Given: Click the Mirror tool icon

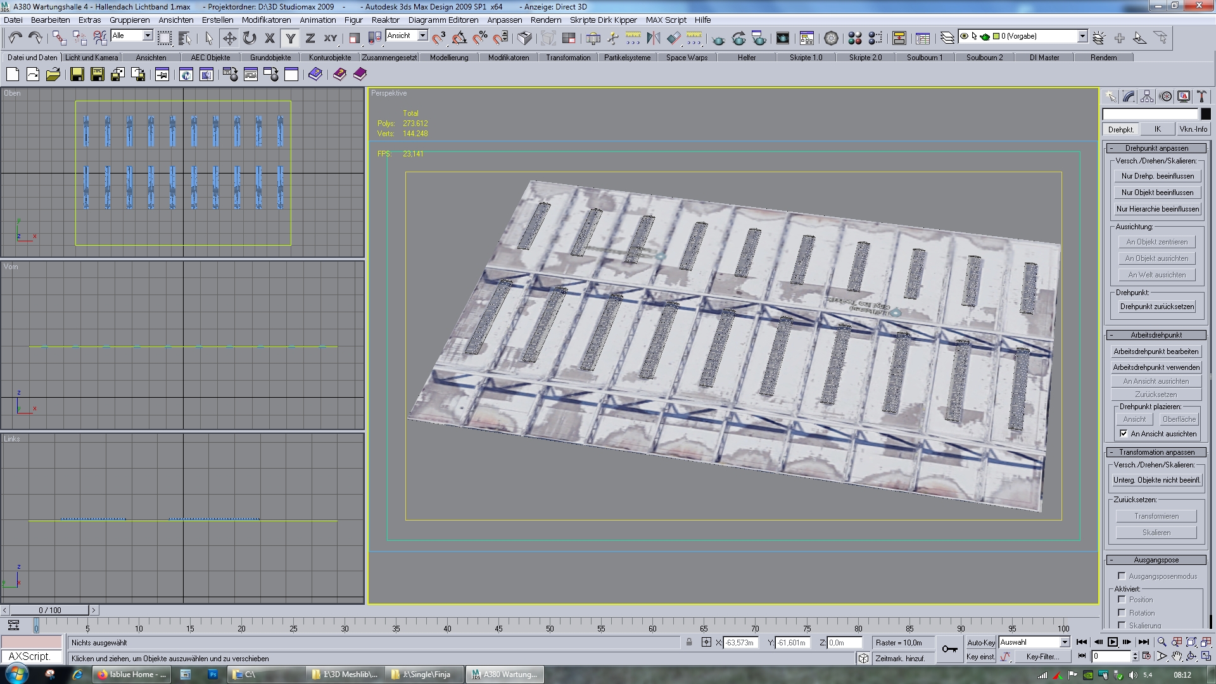Looking at the screenshot, I should [x=653, y=38].
